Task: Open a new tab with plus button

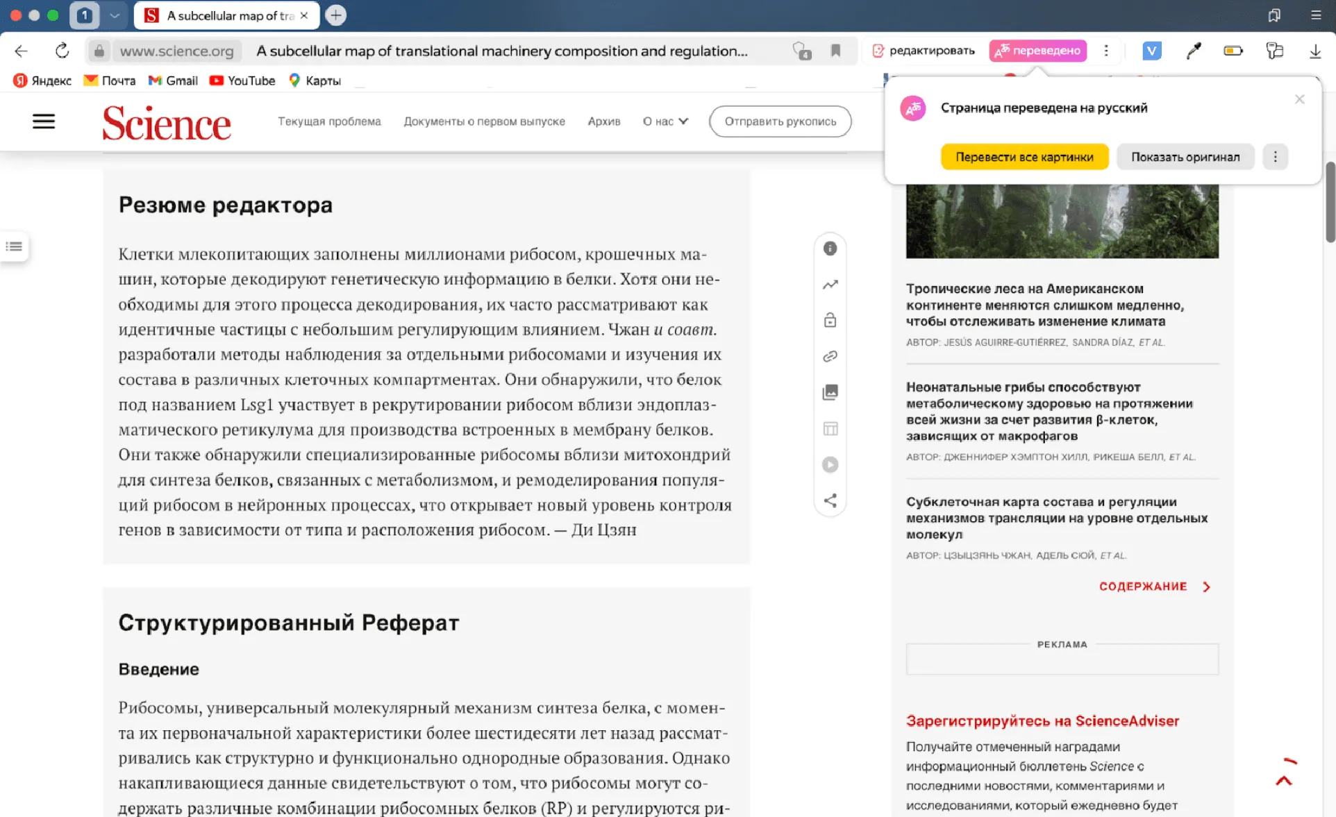Action: pyautogui.click(x=336, y=15)
